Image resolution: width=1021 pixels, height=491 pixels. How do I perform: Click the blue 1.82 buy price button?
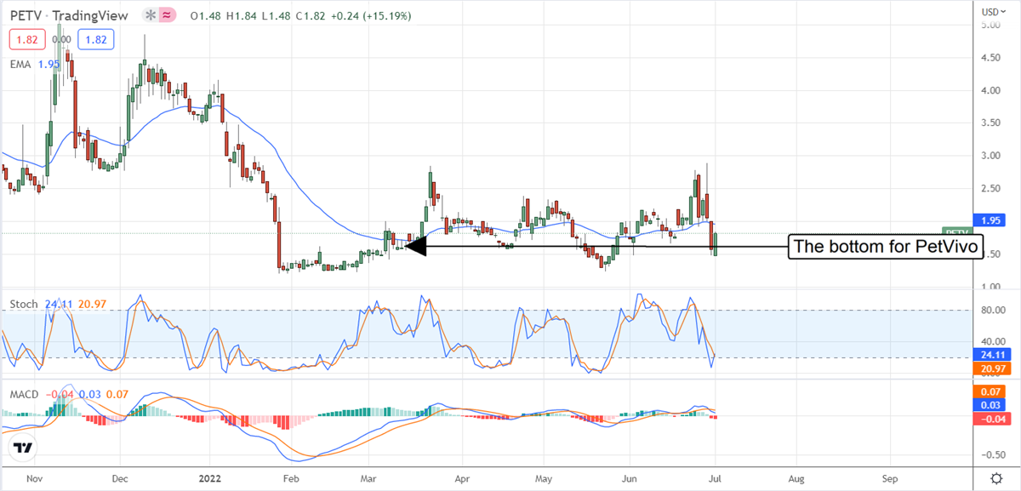94,39
